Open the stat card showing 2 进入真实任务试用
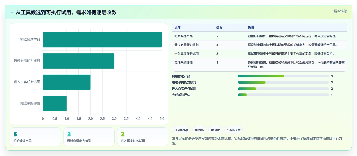Viewport: 357px width, 156px height. (143, 137)
